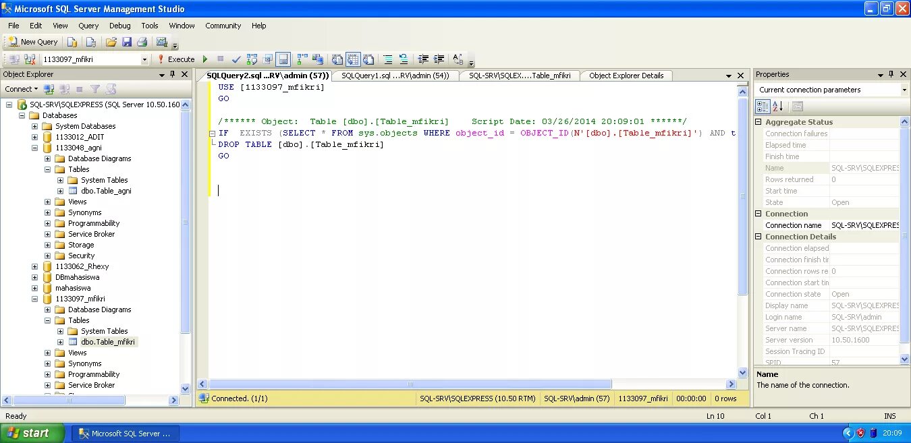Increase the indent of selected lines
911x443 pixels.
[439, 59]
